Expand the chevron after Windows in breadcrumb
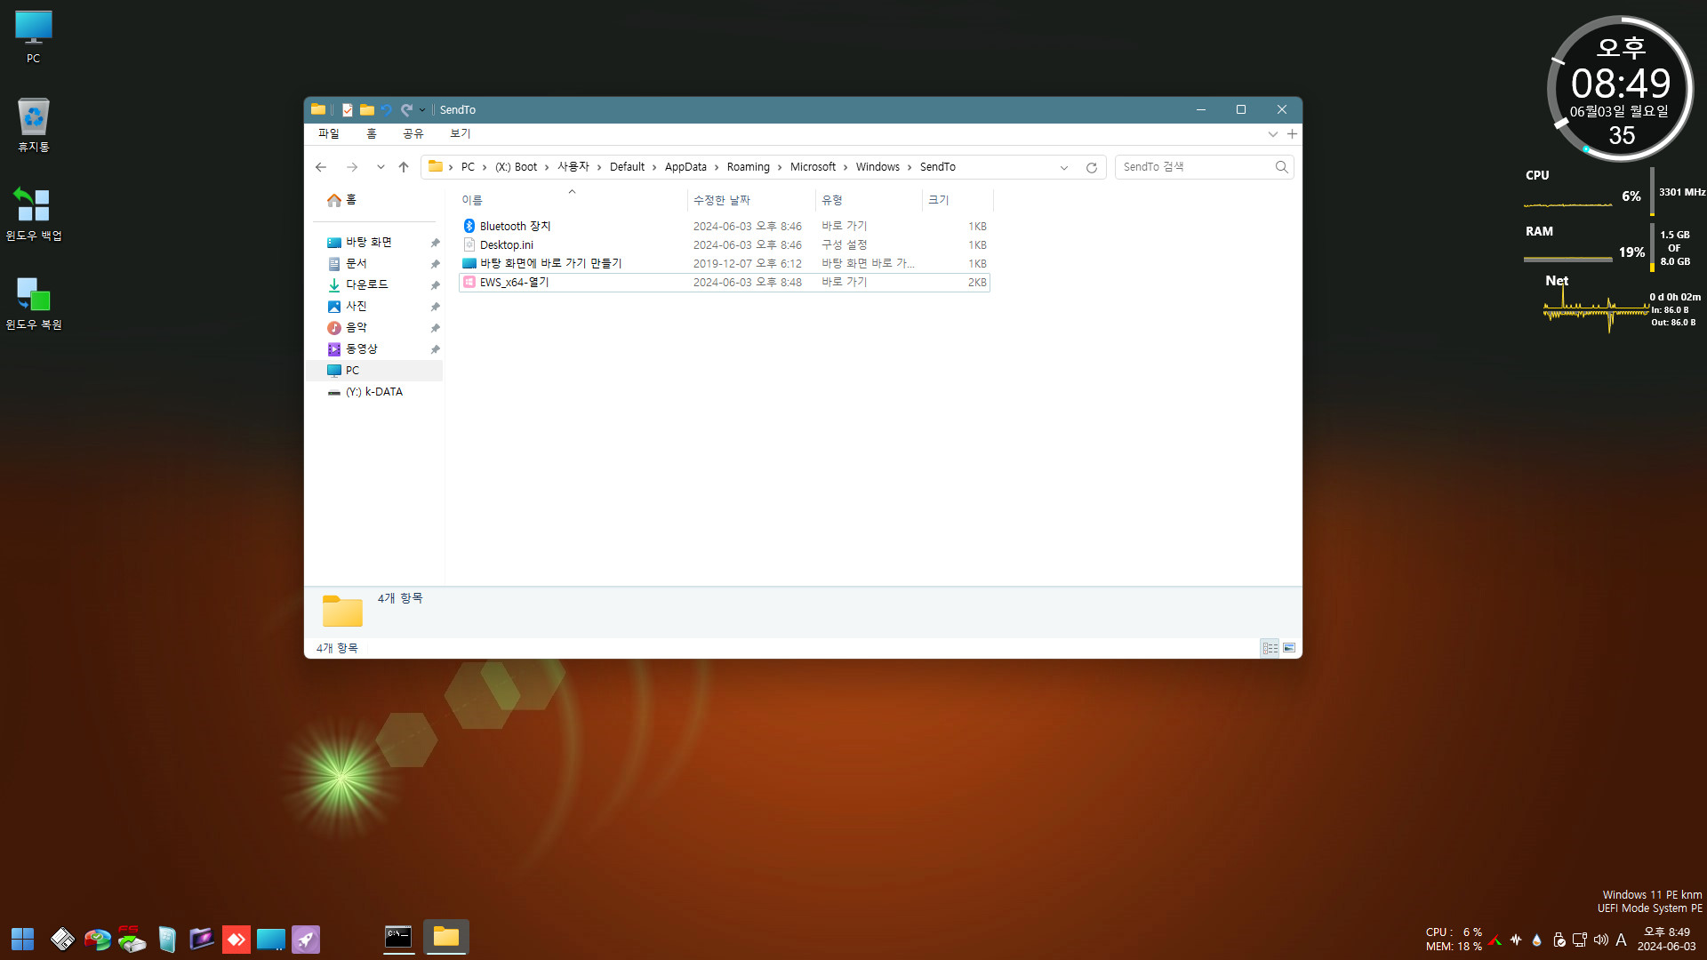This screenshot has height=960, width=1707. (910, 167)
